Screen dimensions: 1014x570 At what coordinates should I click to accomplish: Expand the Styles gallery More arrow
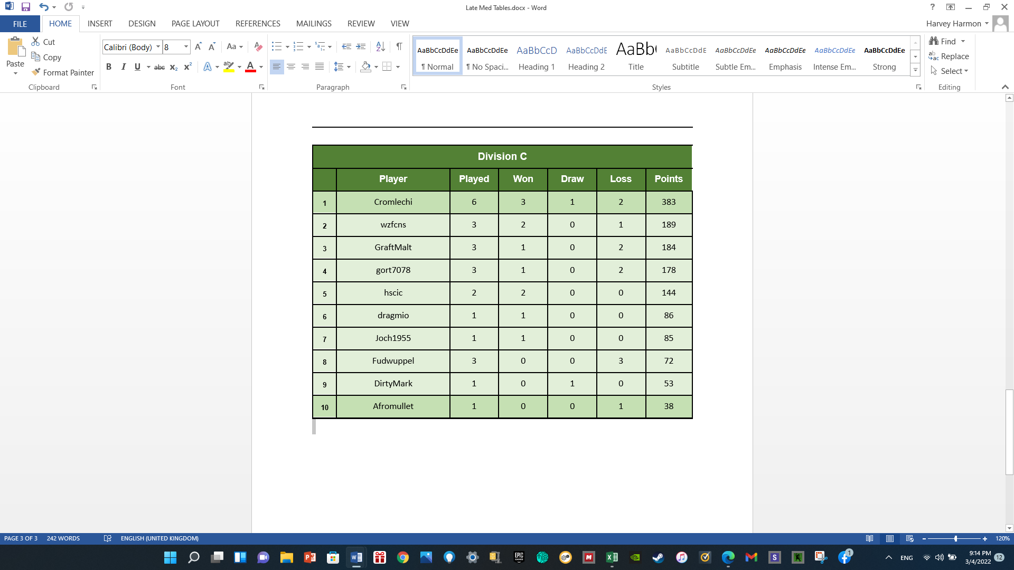pos(915,70)
